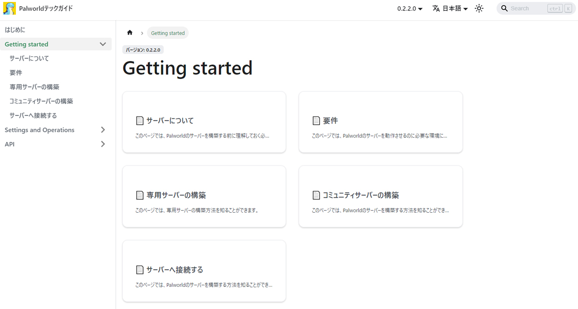Click the Palworldテックガイド site title
578x309 pixels.
pyautogui.click(x=46, y=9)
